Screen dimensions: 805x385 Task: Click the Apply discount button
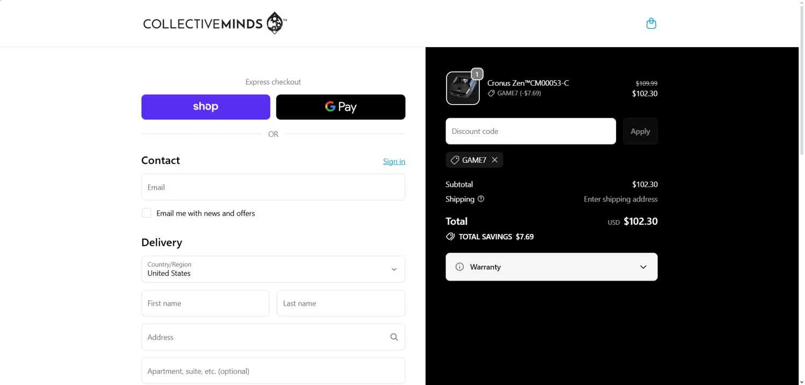tap(640, 131)
